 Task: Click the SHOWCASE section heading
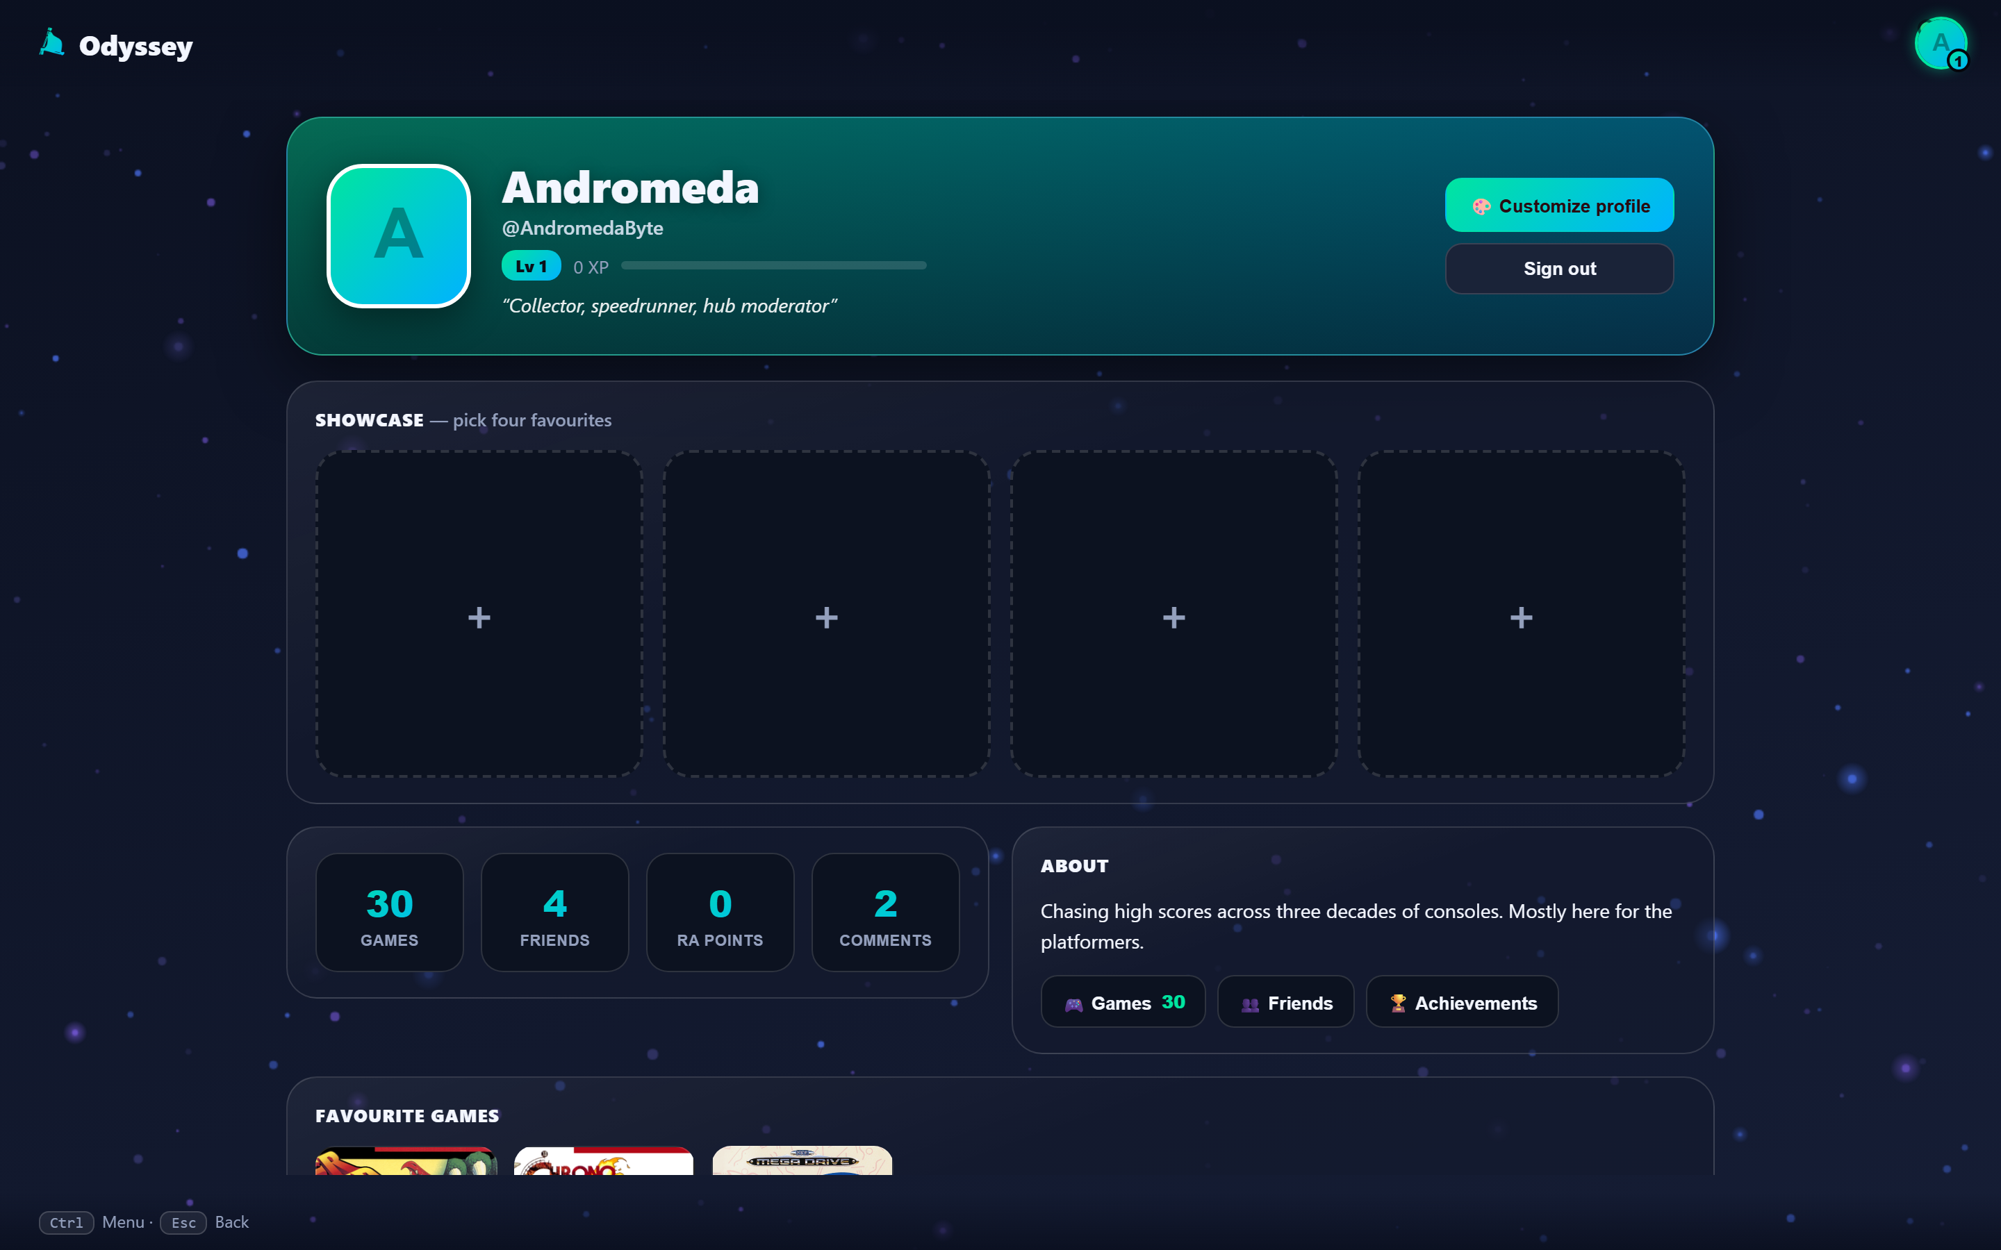coord(369,420)
